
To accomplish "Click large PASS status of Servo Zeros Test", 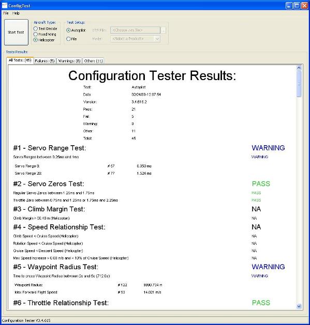I will pos(261,184).
